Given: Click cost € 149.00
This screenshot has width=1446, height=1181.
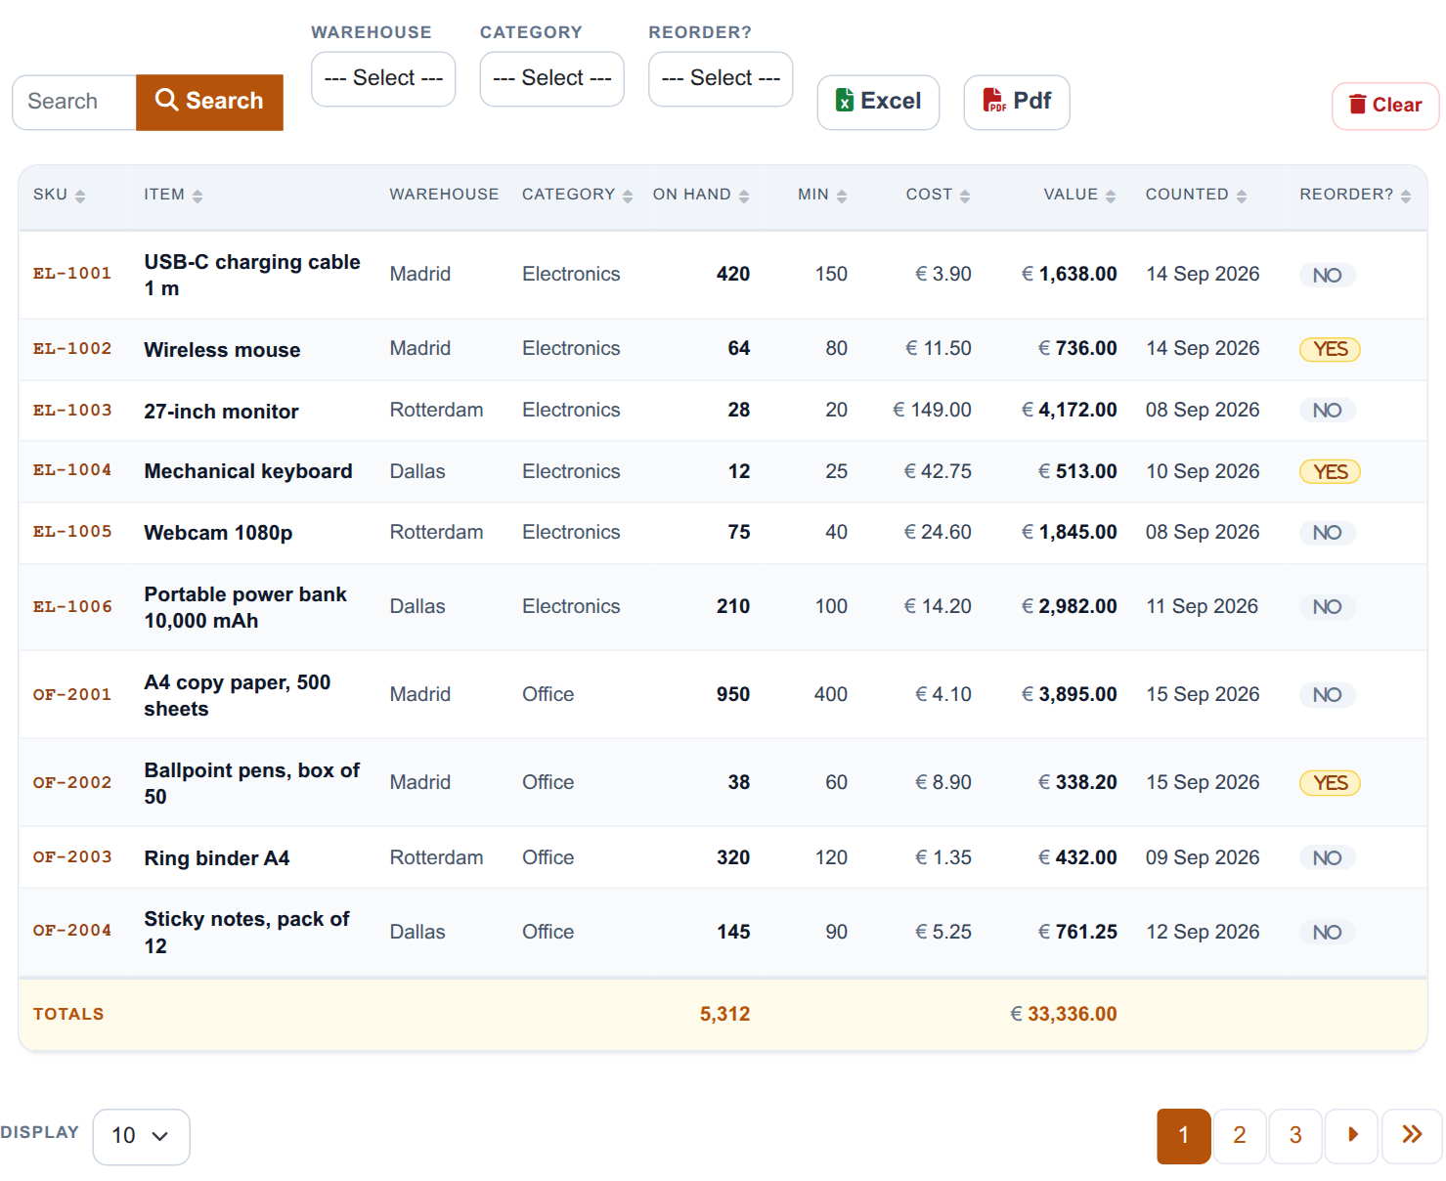Looking at the screenshot, I should [x=932, y=411].
